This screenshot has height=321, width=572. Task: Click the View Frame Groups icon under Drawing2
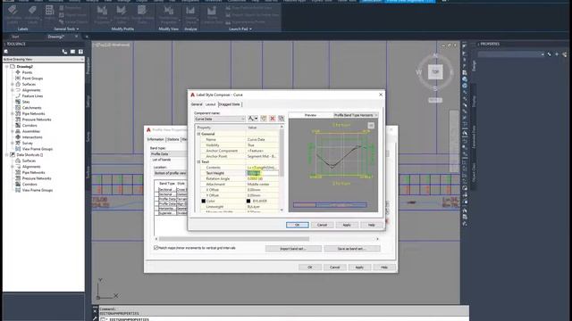tap(18, 149)
